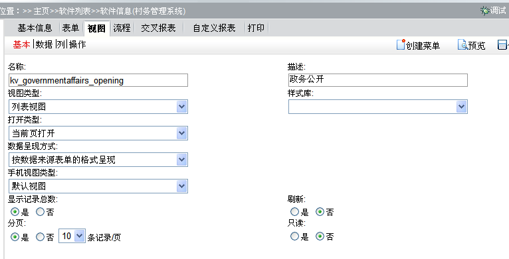Click the 条记录/页 label
The width and height of the screenshot is (509, 259).
point(104,238)
